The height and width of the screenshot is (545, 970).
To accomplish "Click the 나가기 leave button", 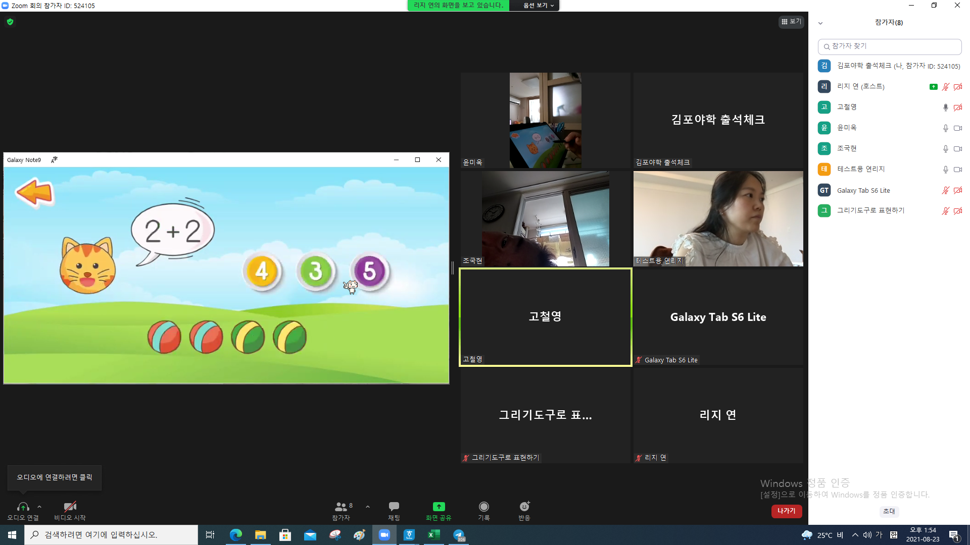I will 787,511.
